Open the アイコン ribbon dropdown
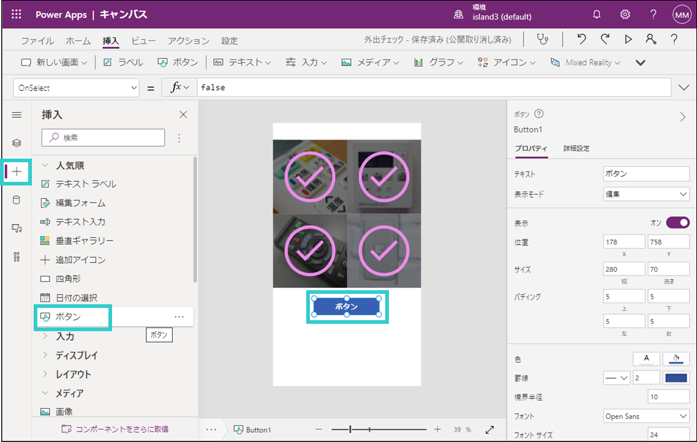Image resolution: width=697 pixels, height=442 pixels. coord(507,62)
